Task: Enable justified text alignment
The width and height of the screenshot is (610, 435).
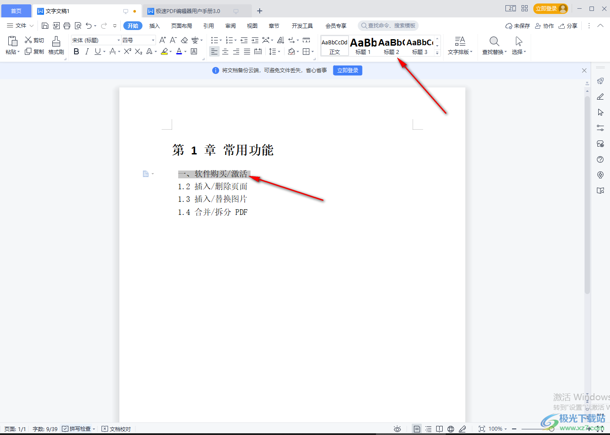Action: tap(247, 51)
